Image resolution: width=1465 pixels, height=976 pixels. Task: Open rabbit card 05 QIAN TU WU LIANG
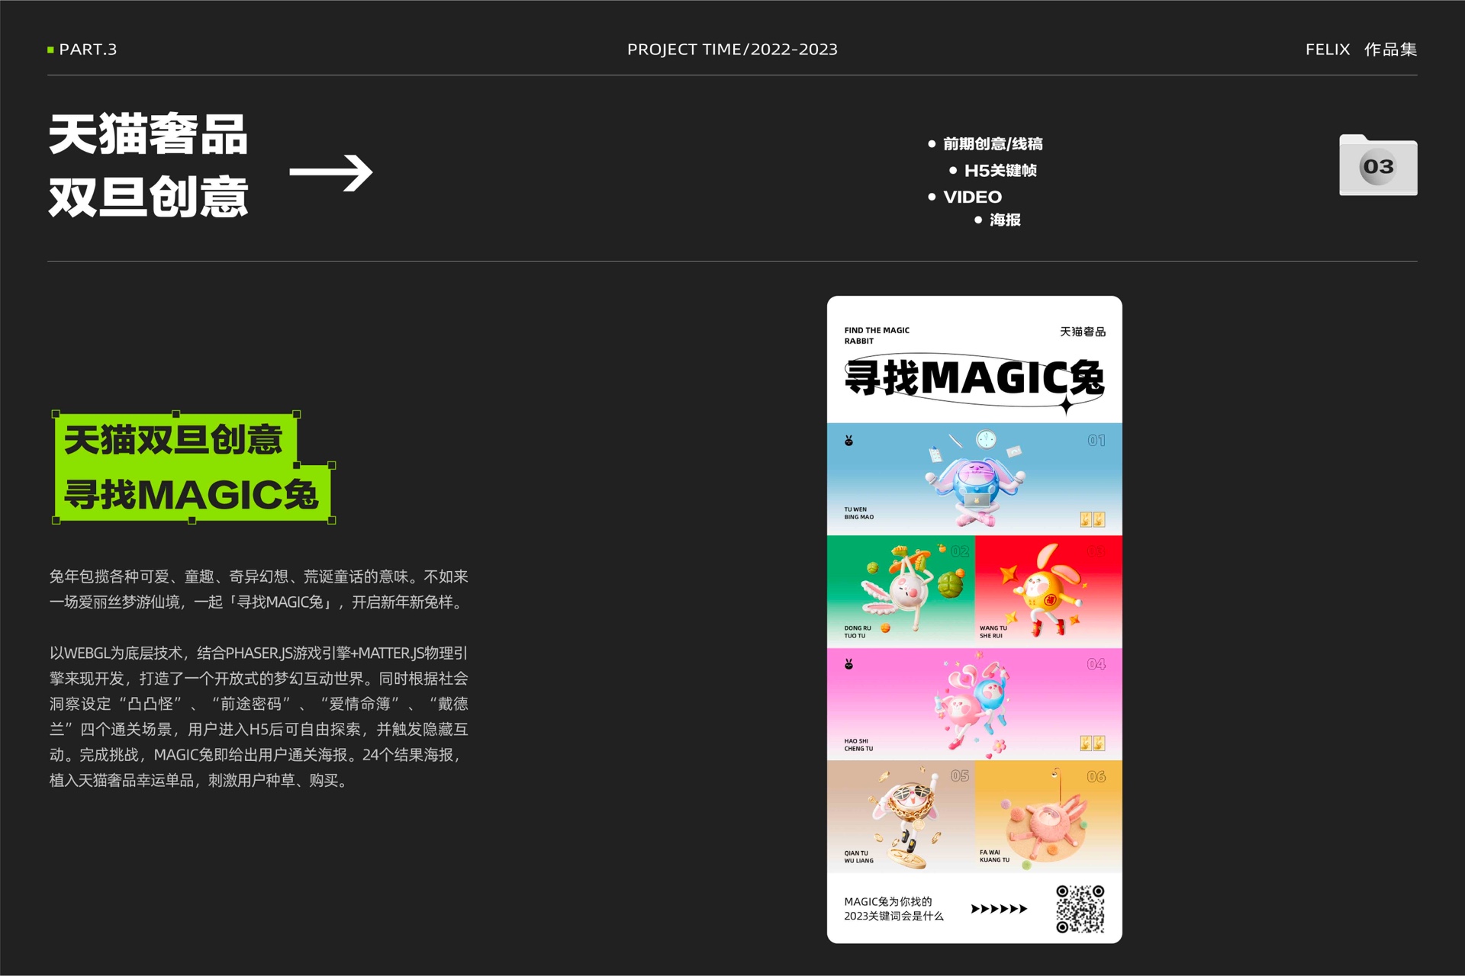click(900, 816)
